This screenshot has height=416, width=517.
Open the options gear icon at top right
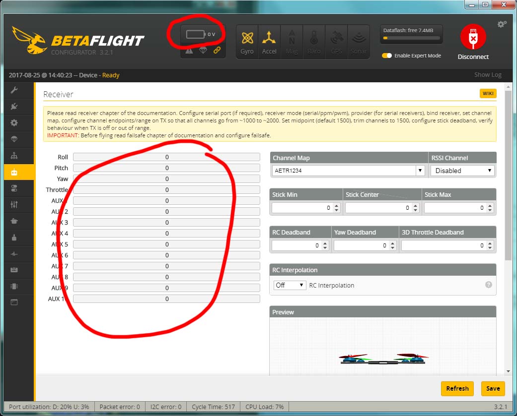pyautogui.click(x=502, y=24)
